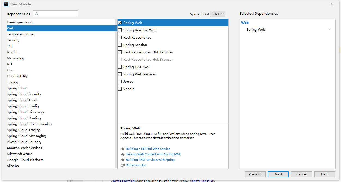
Task: Click the Reference doc document icon
Action: (123, 165)
